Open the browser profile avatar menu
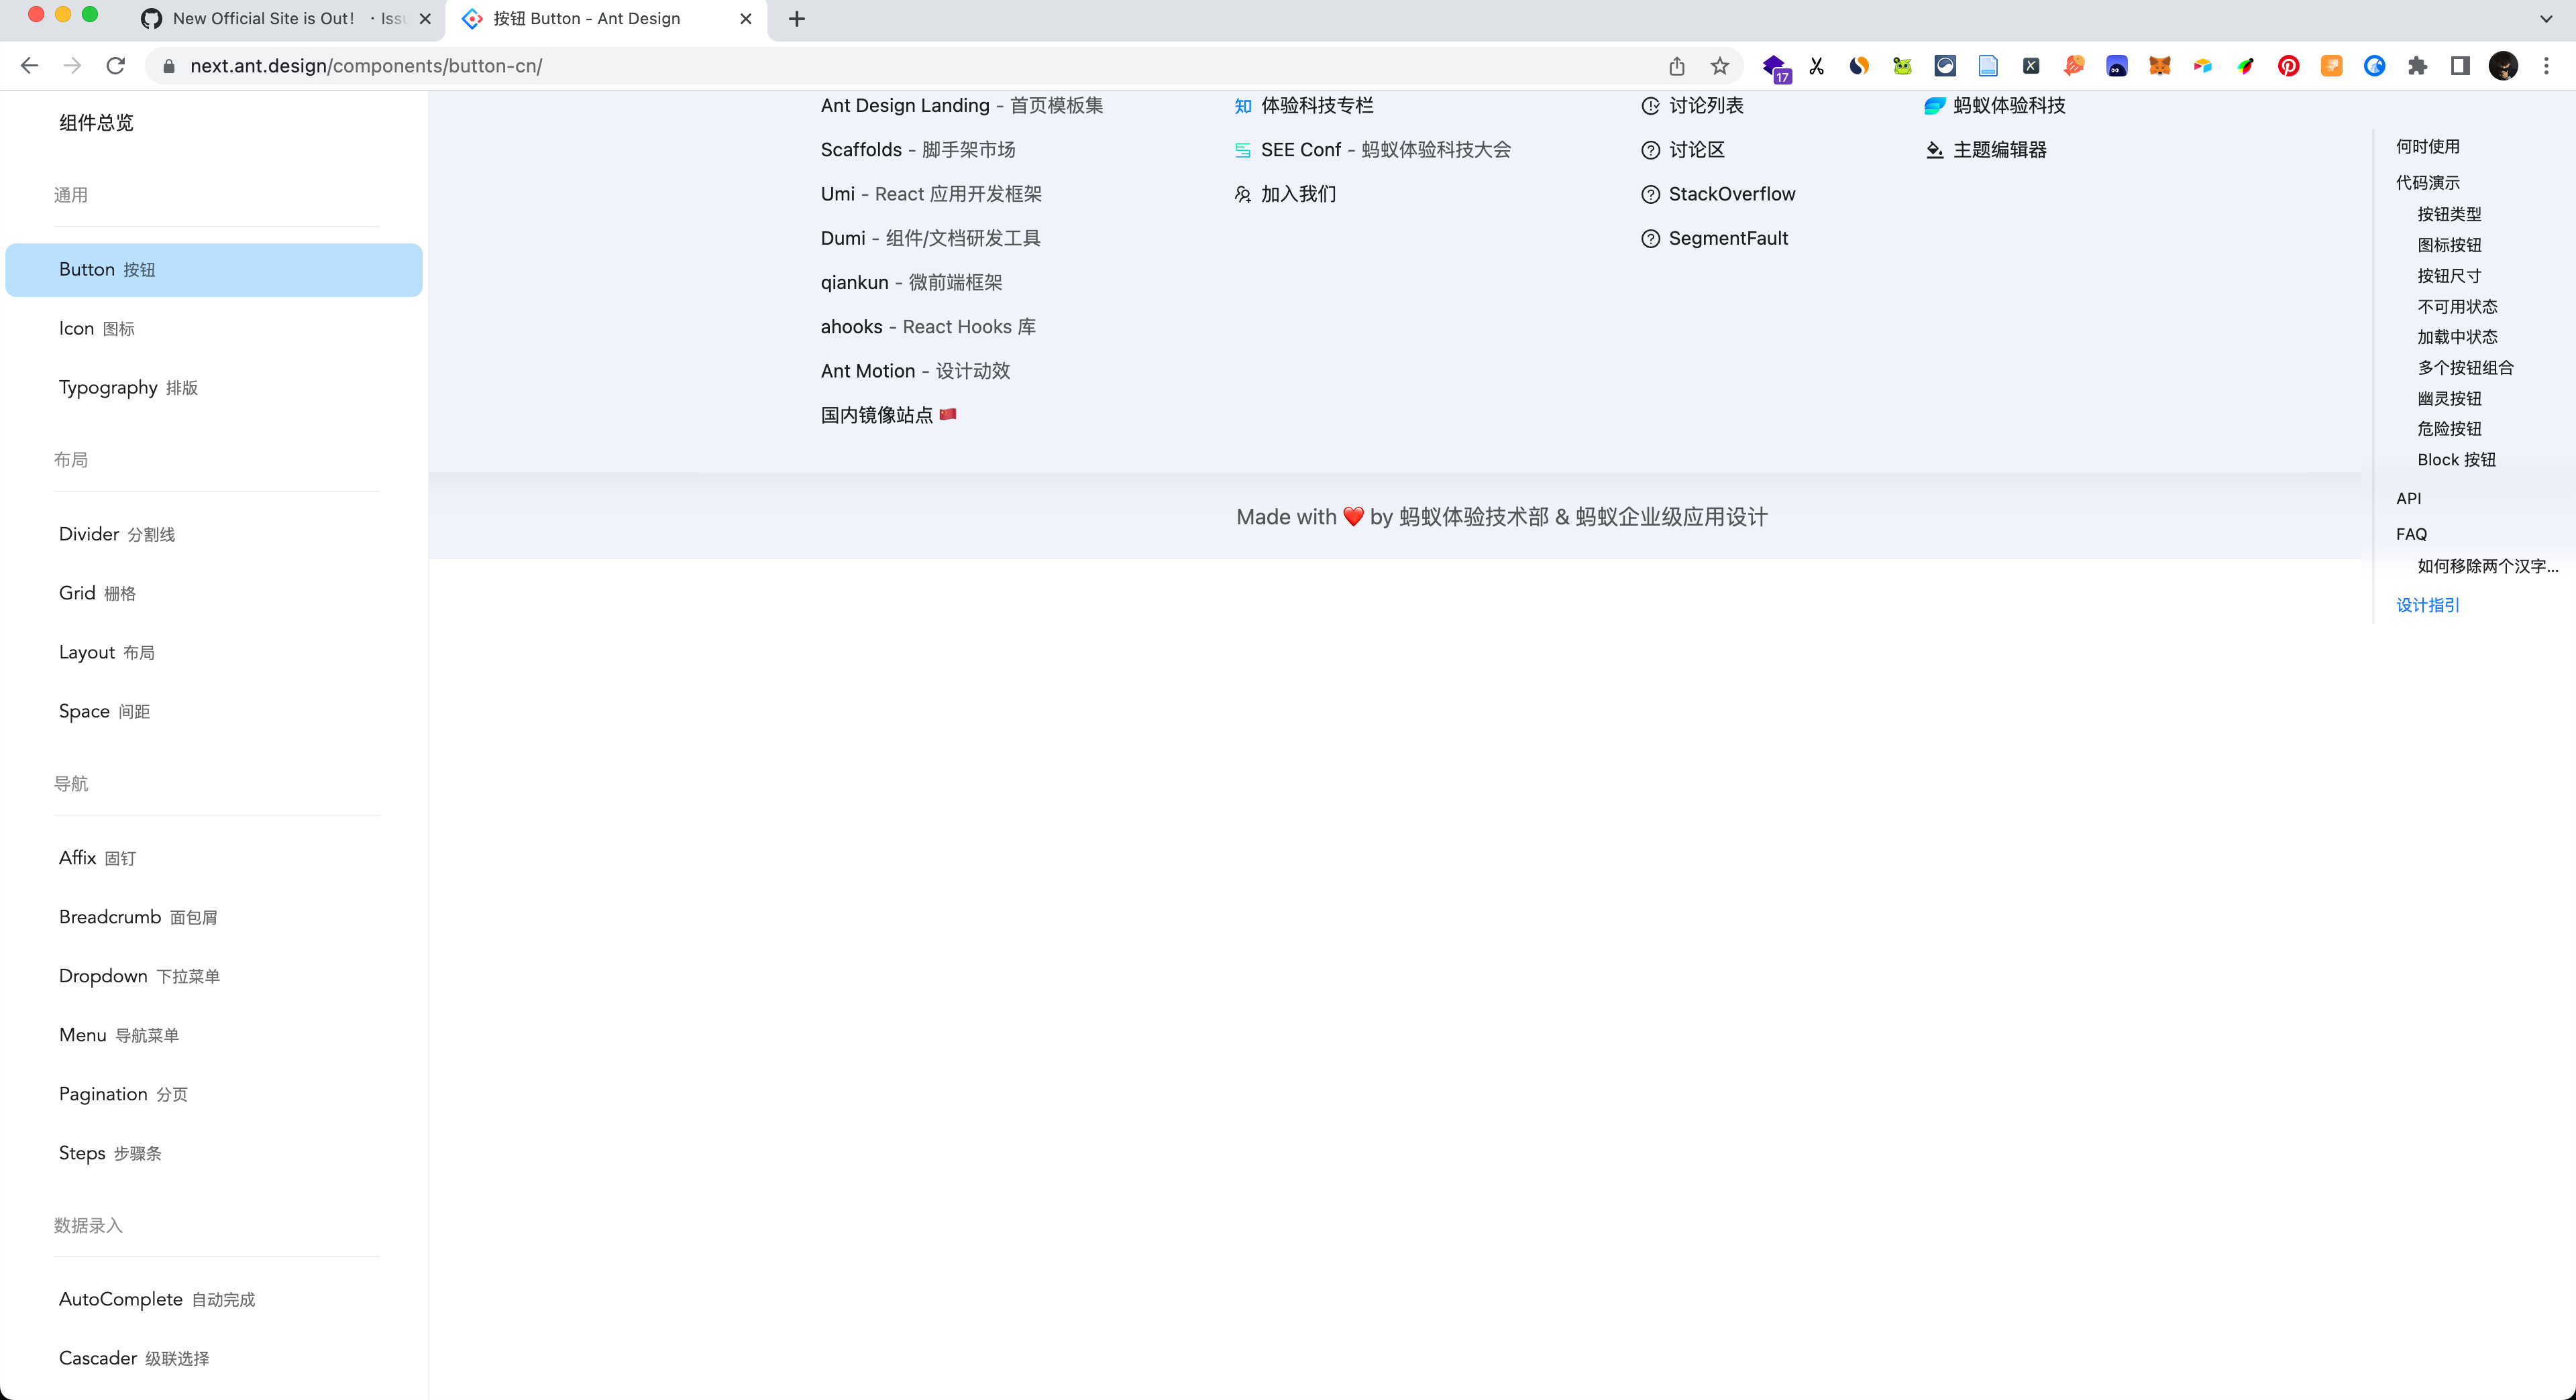Image resolution: width=2576 pixels, height=1400 pixels. pos(2504,66)
